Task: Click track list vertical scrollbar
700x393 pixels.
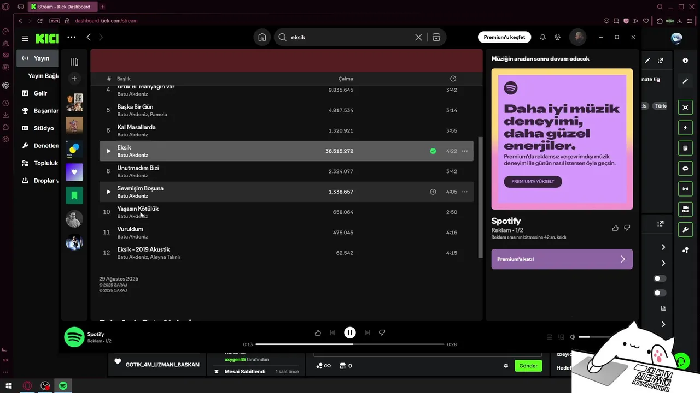Action: point(481,196)
